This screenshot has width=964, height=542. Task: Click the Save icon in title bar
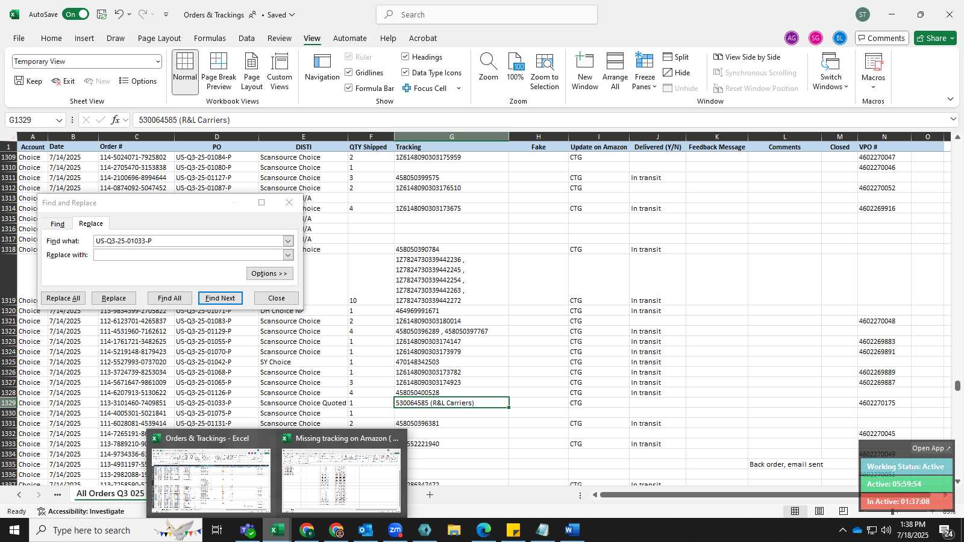coord(102,14)
